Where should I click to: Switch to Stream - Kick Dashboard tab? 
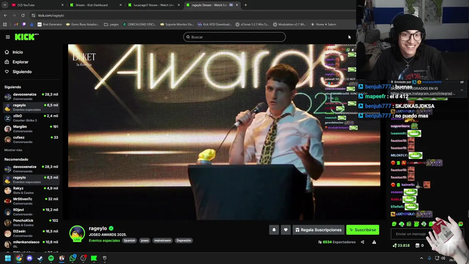[96, 5]
